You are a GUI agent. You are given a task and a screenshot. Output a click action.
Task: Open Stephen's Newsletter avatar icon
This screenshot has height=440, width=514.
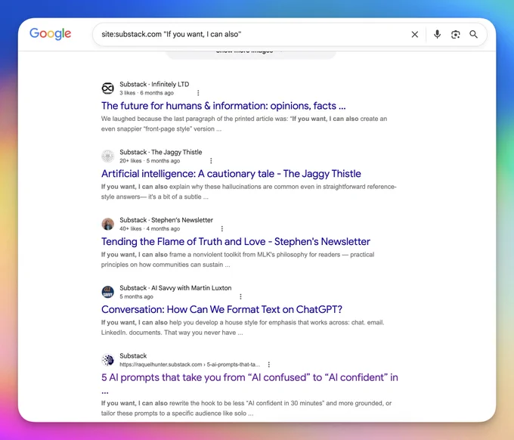[x=107, y=224]
